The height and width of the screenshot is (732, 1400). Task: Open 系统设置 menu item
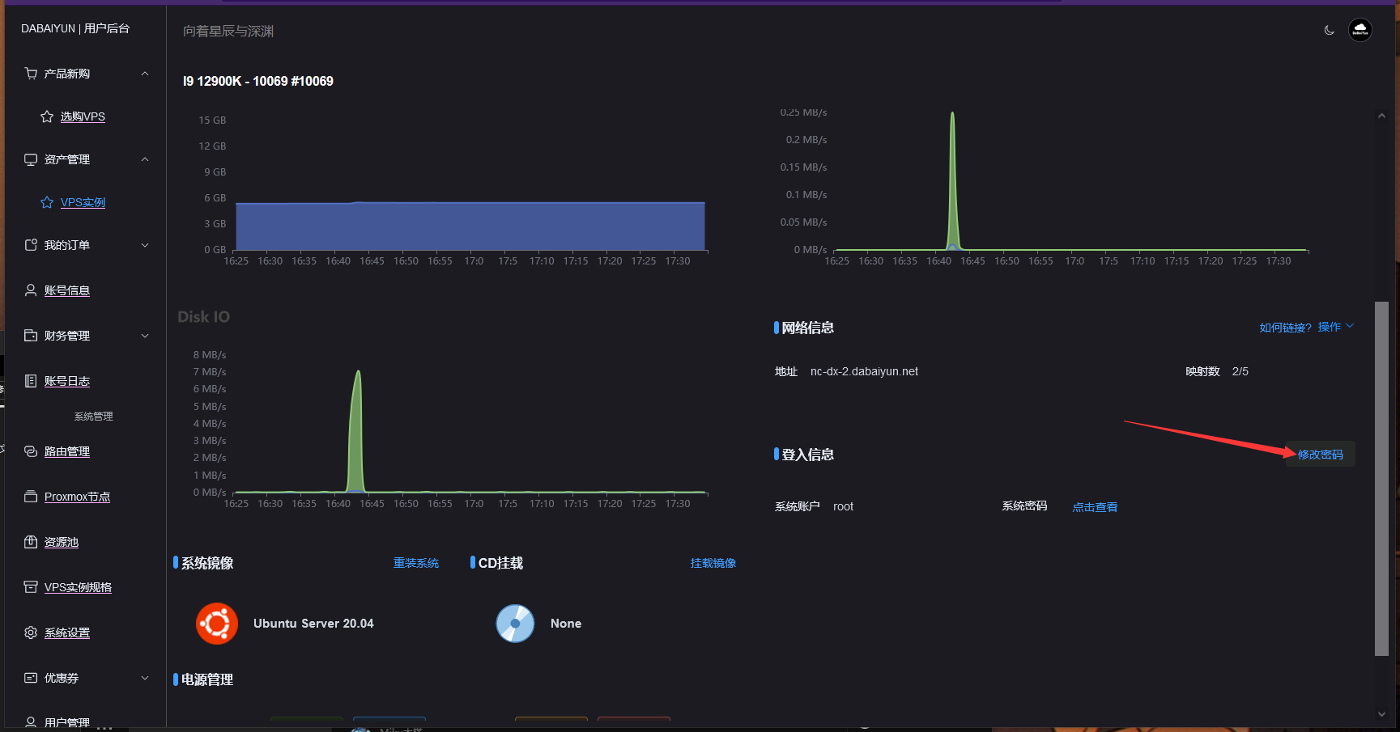(67, 633)
